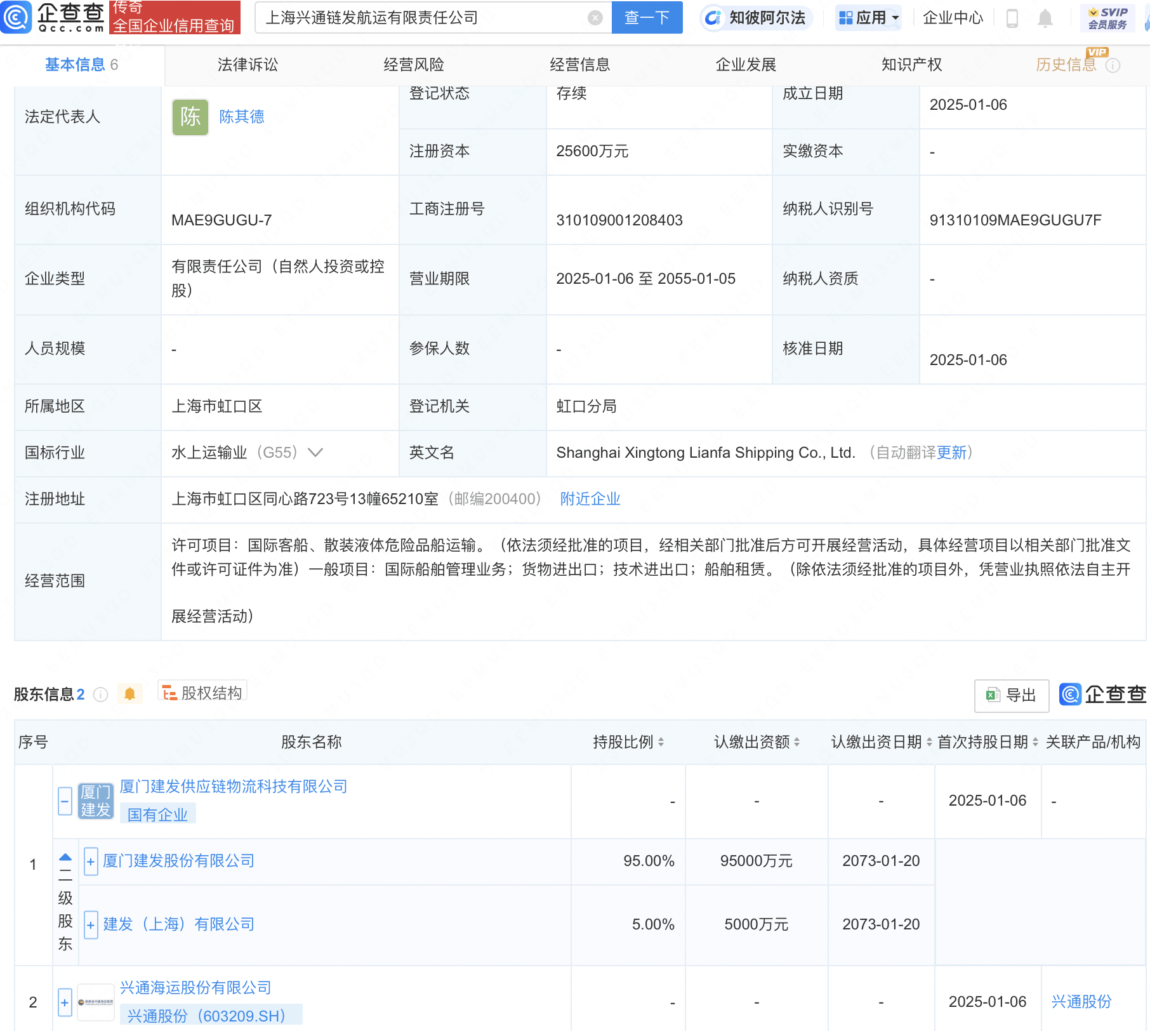Click the 兴通海运 company logo thumbnail
This screenshot has height=1031, width=1150.
click(x=95, y=1002)
